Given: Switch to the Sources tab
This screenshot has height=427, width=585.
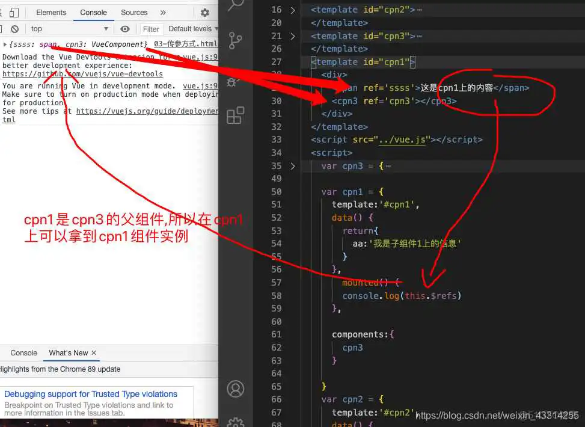Looking at the screenshot, I should click(134, 13).
